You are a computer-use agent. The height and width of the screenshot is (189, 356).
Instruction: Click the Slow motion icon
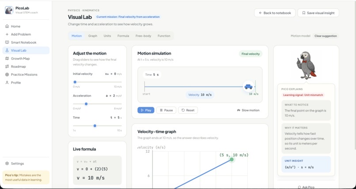coord(239,110)
